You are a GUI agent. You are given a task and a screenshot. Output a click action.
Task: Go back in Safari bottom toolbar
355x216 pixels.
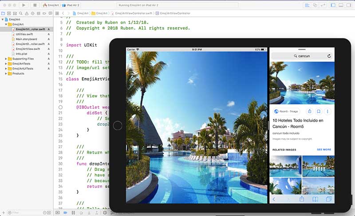[x=274, y=199]
